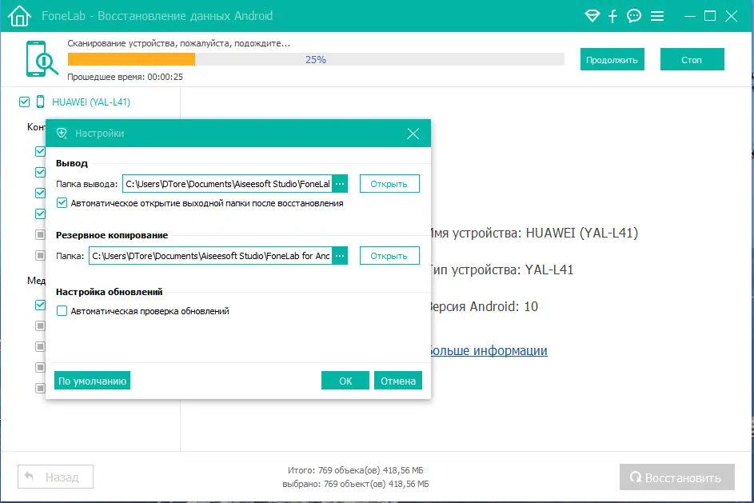The height and width of the screenshot is (503, 754).
Task: Open the feedback chat bubble icon
Action: click(634, 16)
